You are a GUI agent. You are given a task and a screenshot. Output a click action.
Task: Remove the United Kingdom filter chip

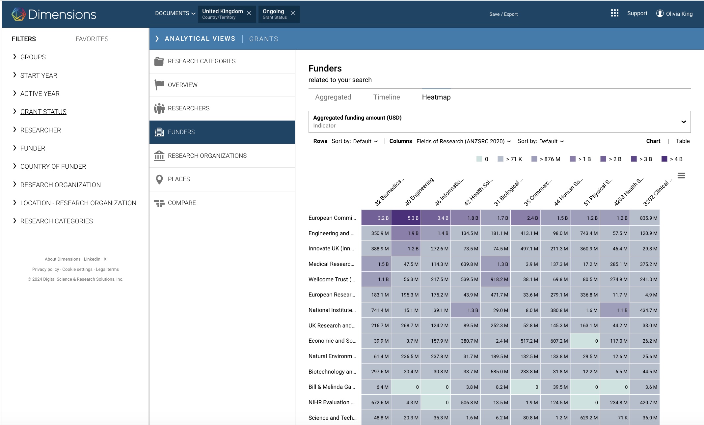click(249, 13)
